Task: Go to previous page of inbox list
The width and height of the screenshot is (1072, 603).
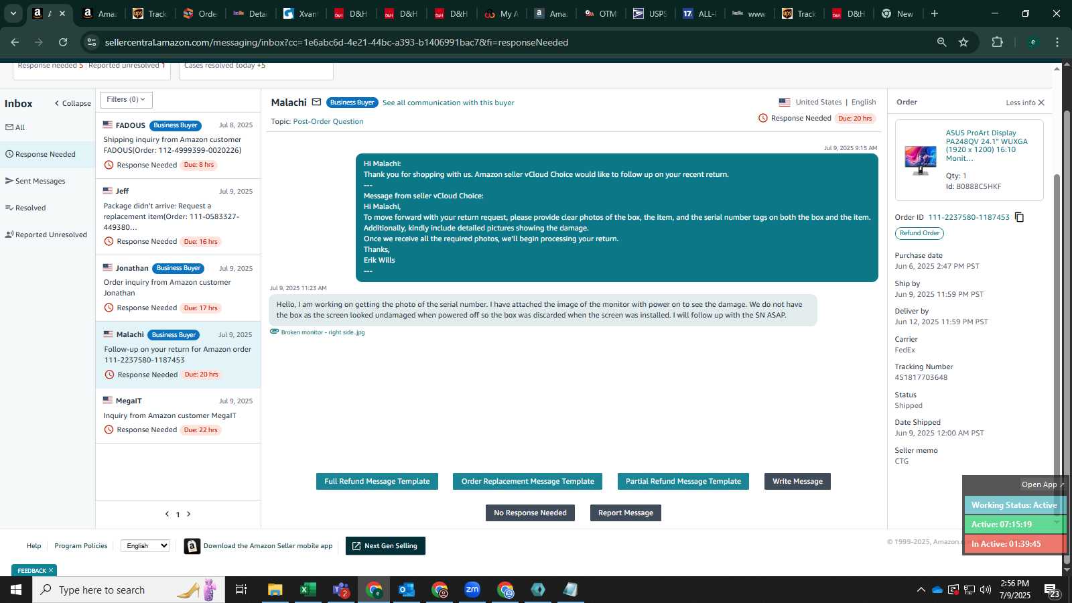Action: [167, 514]
